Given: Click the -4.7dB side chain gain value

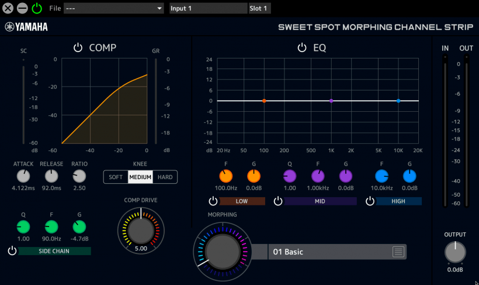Looking at the screenshot, I should click(79, 239).
